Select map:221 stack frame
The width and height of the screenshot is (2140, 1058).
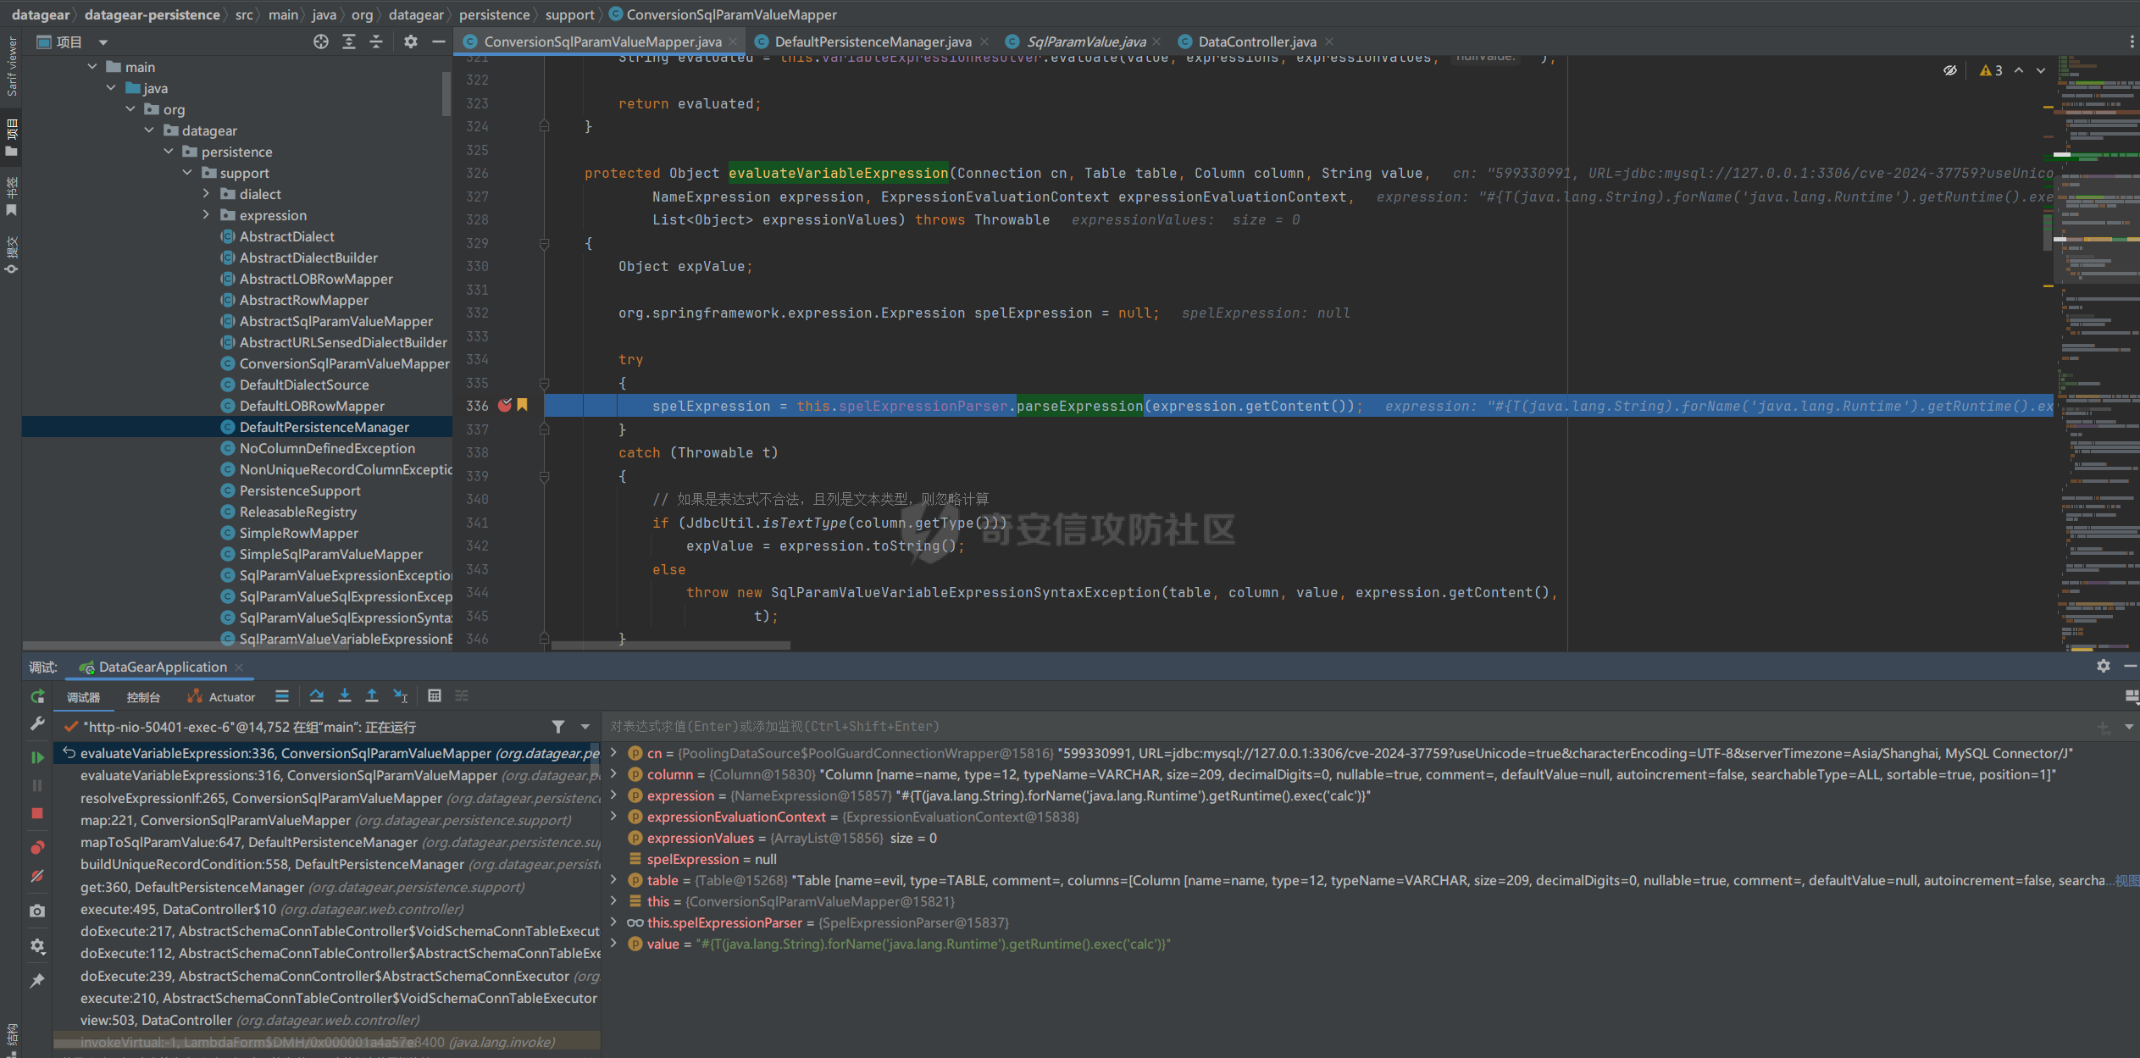326,820
